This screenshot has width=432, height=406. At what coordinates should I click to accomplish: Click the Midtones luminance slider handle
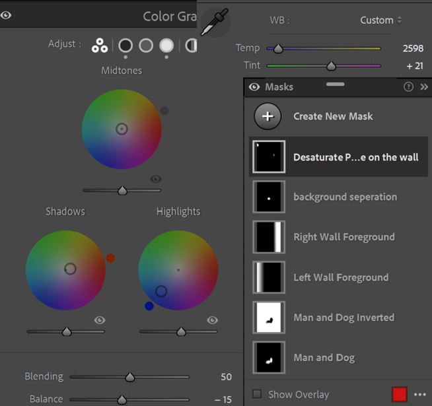click(122, 190)
